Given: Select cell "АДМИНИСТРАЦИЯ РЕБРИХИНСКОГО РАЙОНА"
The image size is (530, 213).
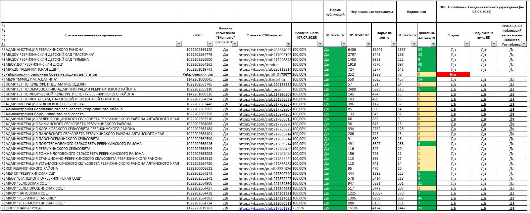Looking at the screenshot, I should [x=93, y=50].
